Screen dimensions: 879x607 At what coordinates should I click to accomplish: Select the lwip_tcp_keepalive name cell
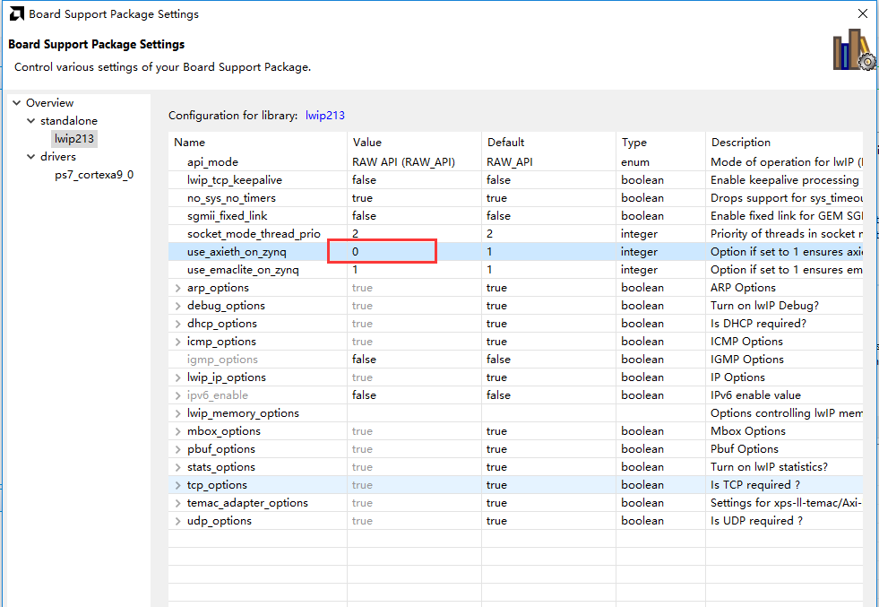tap(235, 180)
